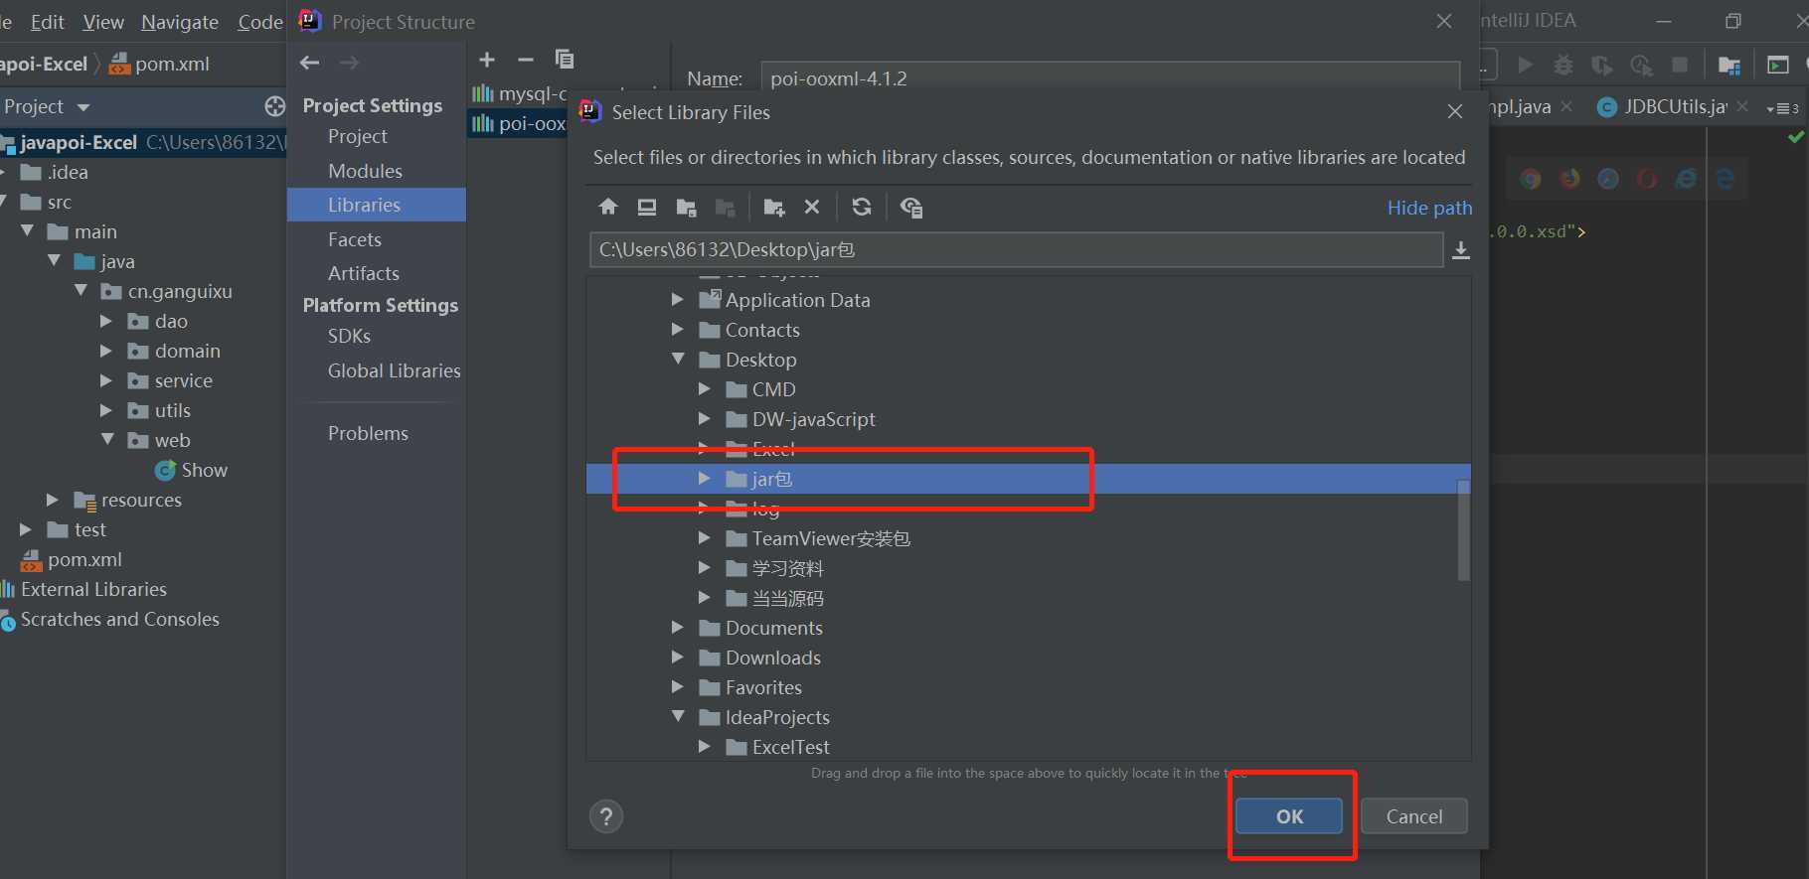Open in Safari browser icon in editor
The image size is (1809, 879).
1608,179
